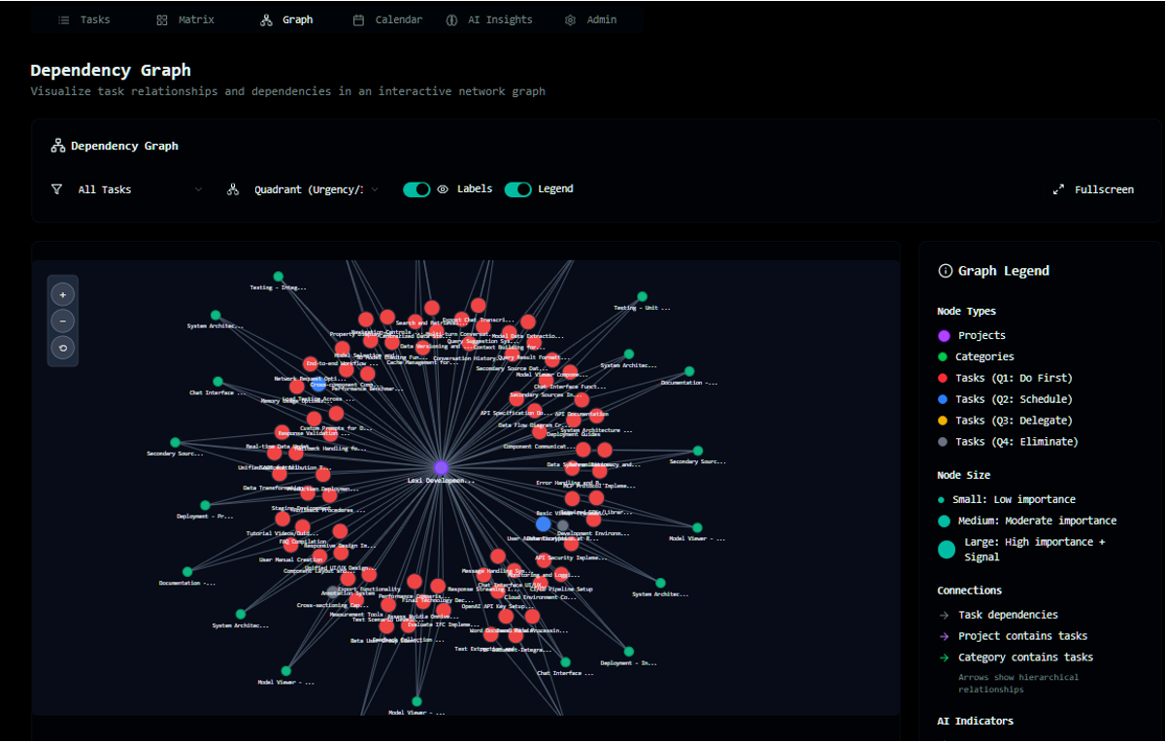Select the green Testing - Integ... node

(279, 277)
